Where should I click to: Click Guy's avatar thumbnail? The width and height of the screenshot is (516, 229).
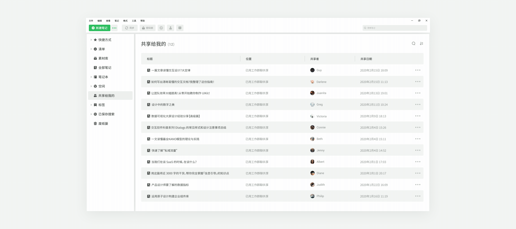point(312,70)
